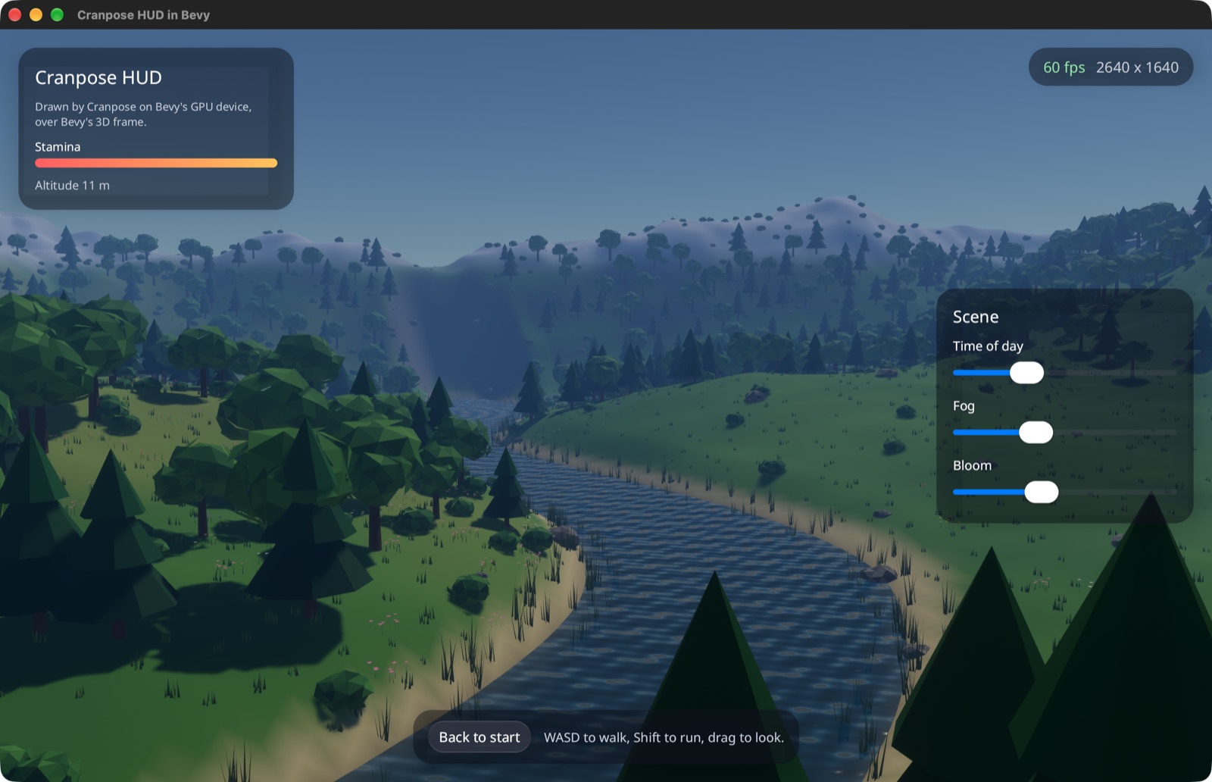Click the Cranpose HUD heading

click(x=98, y=78)
